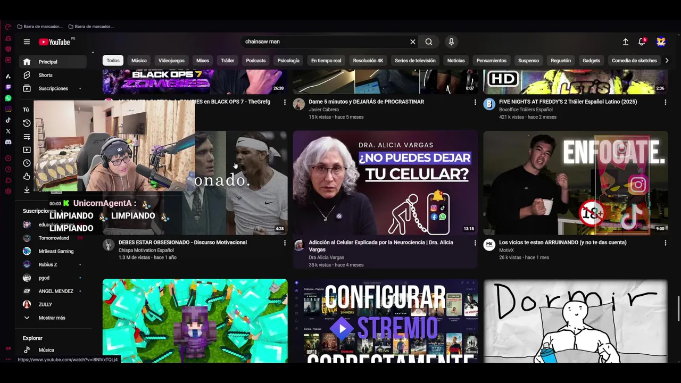Open Suscripciones in the guide

click(x=53, y=88)
